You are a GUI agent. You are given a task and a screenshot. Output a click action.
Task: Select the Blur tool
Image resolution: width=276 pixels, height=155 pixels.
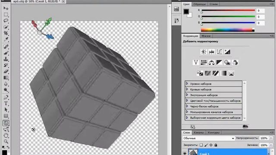pos(6,84)
